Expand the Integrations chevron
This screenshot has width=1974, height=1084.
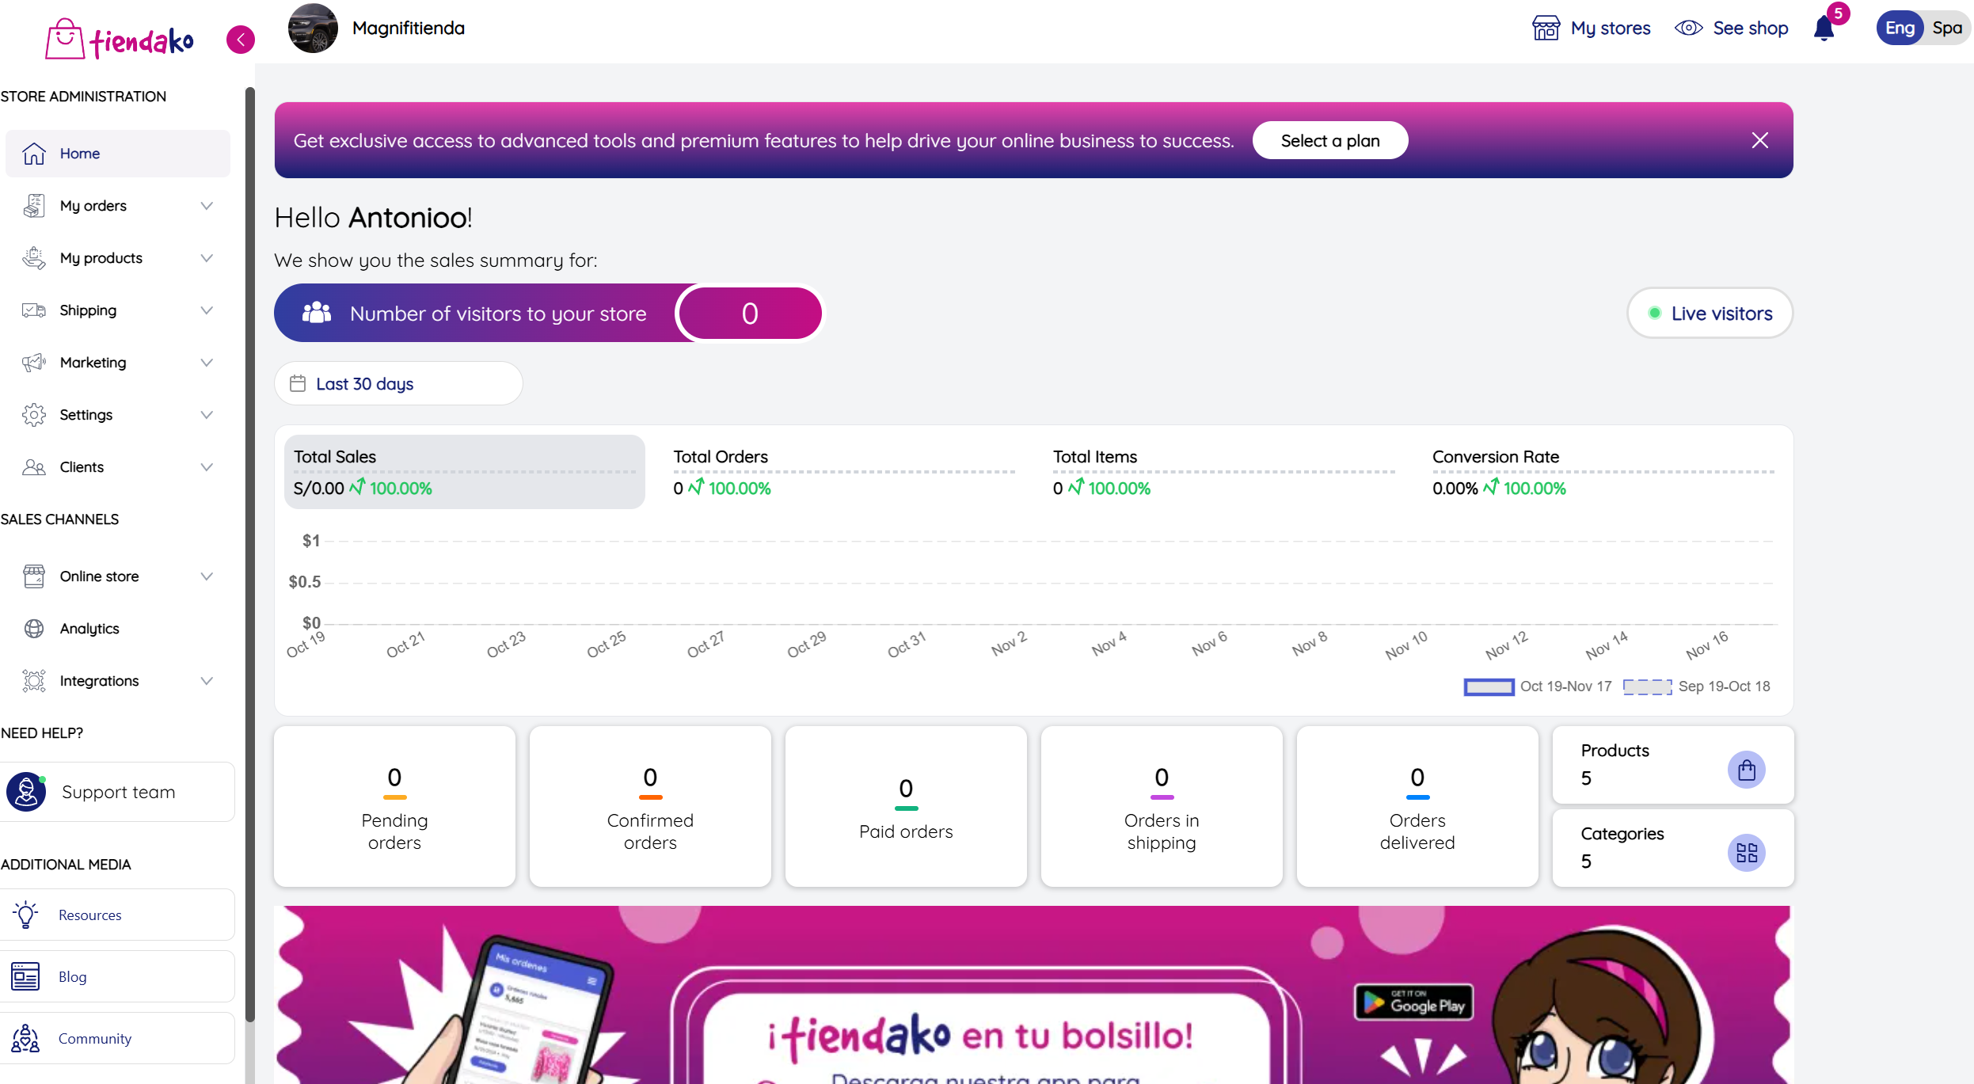207,681
